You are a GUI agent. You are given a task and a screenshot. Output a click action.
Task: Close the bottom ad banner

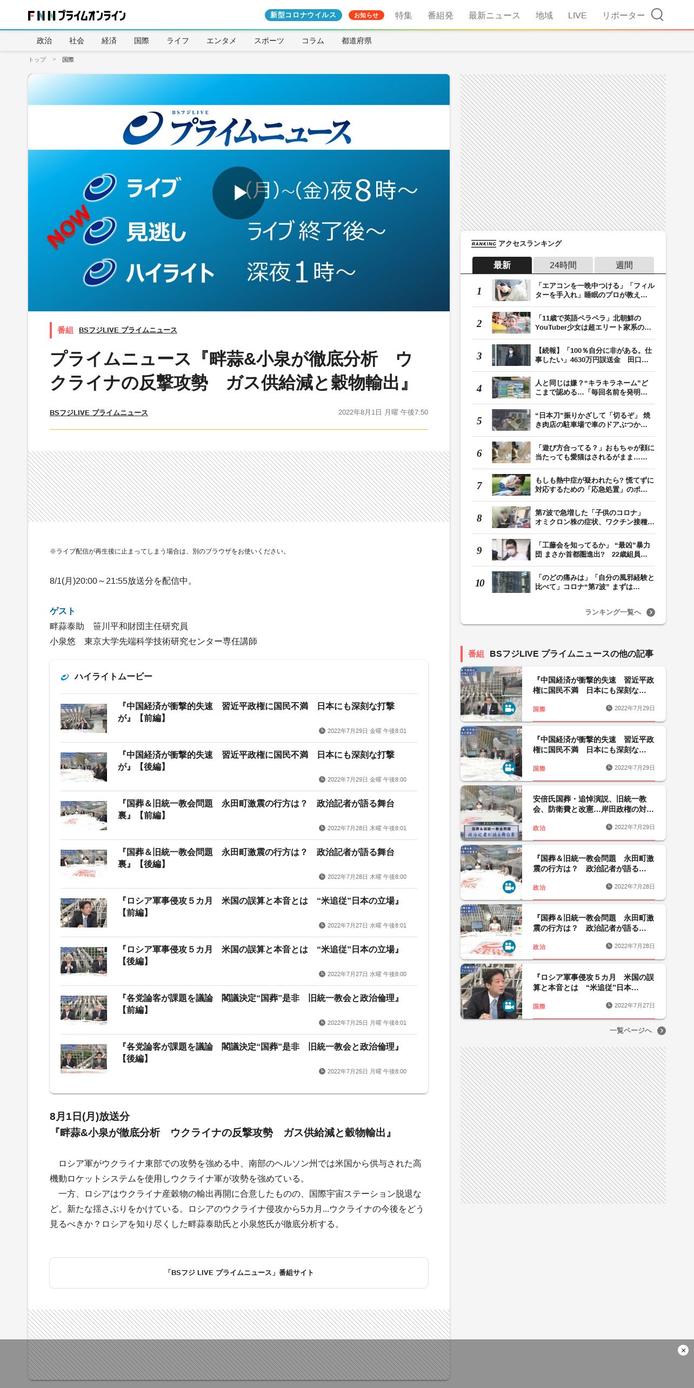click(683, 1350)
